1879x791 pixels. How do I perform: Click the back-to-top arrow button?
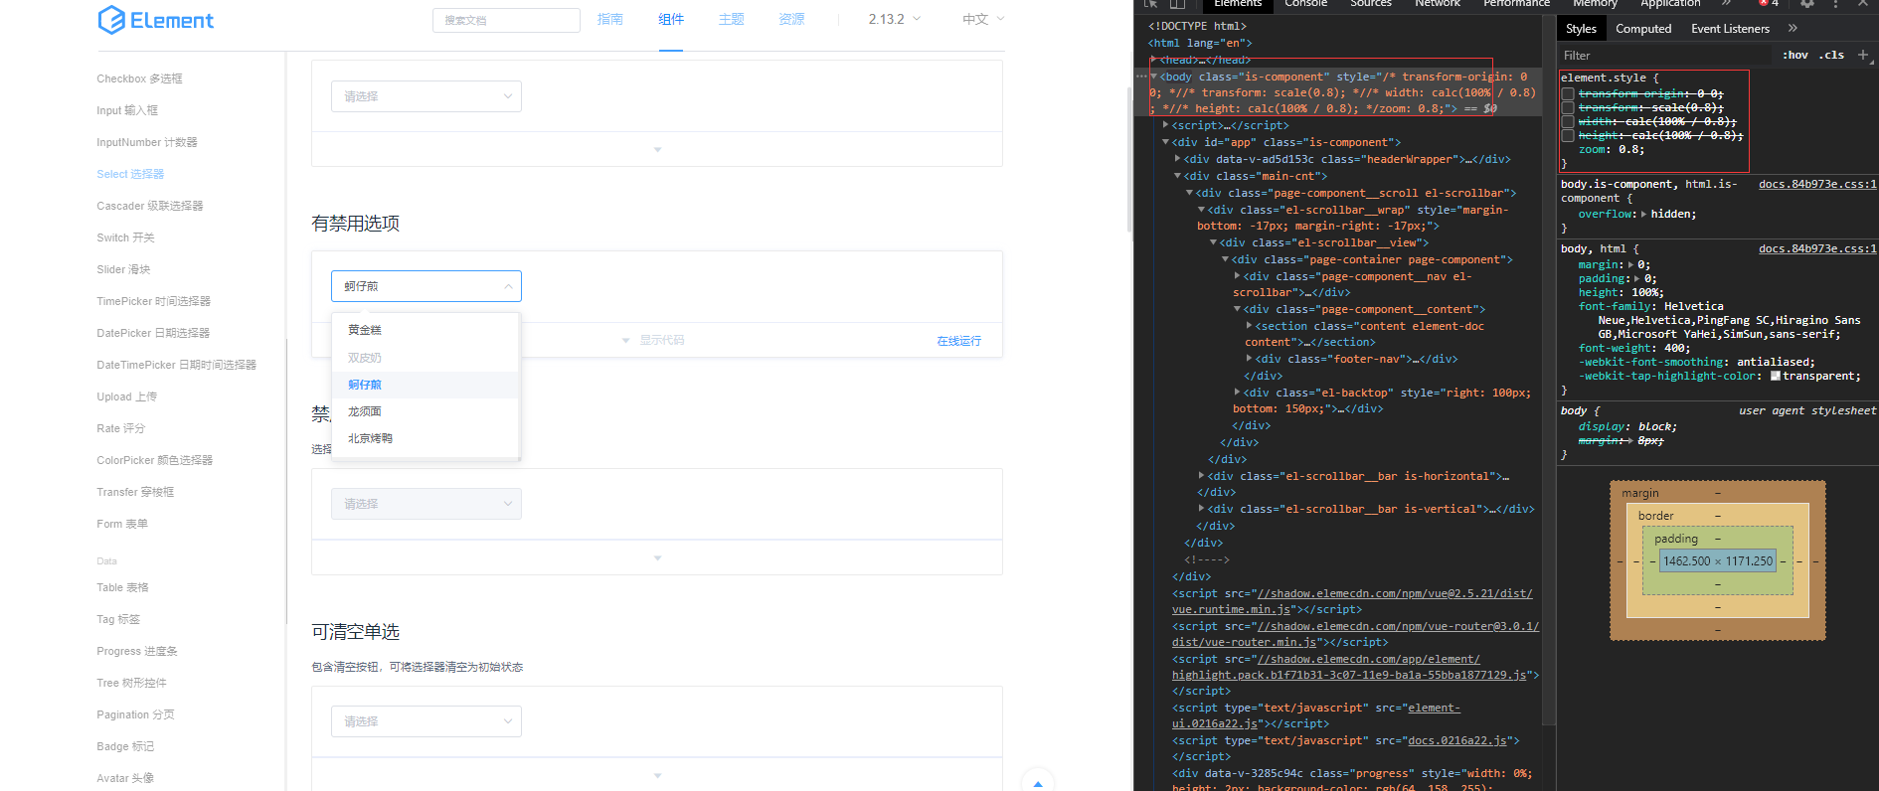[1038, 782]
